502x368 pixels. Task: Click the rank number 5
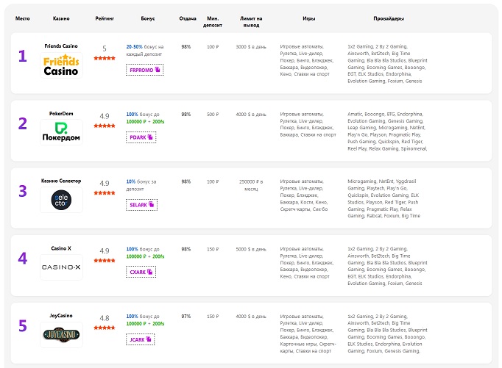pyautogui.click(x=22, y=326)
